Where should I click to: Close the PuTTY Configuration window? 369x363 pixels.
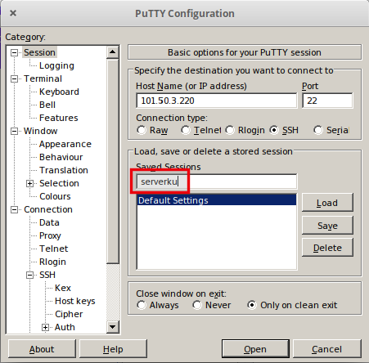[13, 13]
